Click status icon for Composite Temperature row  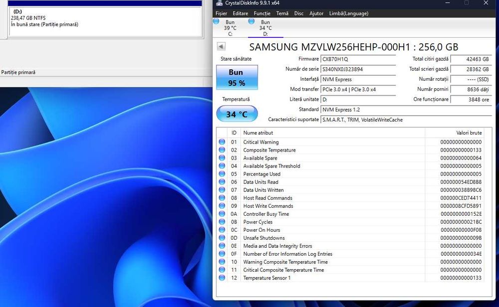222,150
